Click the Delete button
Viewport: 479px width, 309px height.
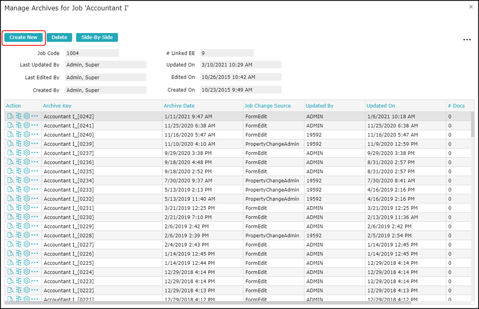point(59,37)
